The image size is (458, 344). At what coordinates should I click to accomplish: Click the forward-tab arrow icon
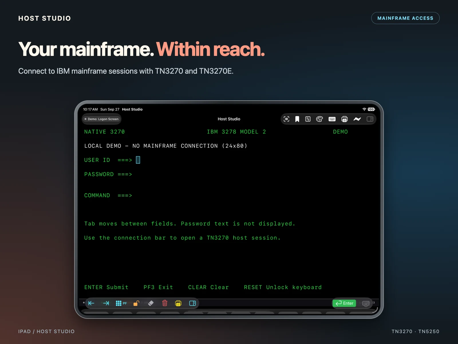pyautogui.click(x=106, y=303)
